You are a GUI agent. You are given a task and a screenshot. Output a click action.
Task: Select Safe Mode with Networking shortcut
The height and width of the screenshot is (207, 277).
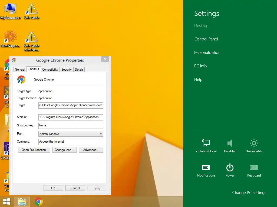point(32,41)
